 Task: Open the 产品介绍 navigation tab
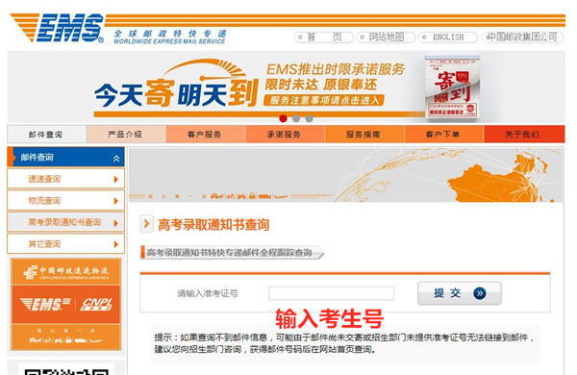(126, 135)
